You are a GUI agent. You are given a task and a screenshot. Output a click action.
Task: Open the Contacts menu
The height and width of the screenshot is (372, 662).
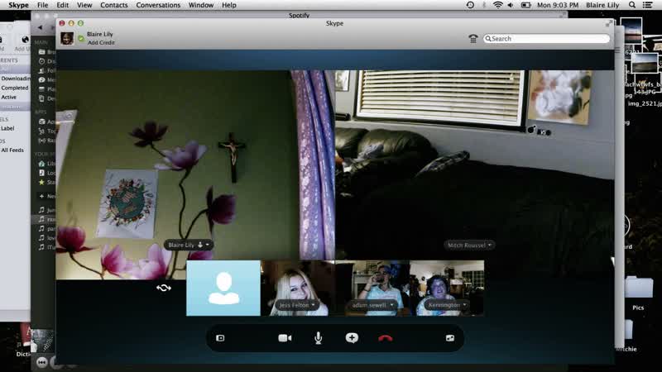click(x=114, y=5)
